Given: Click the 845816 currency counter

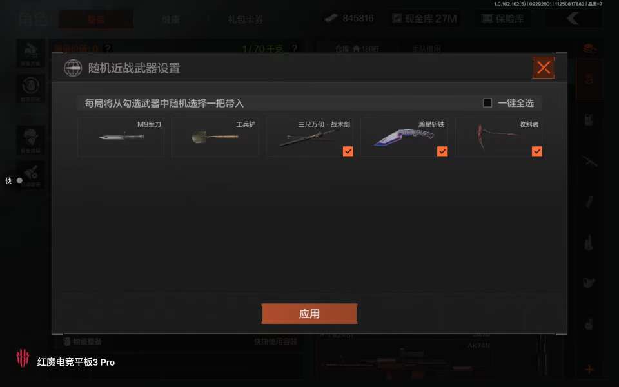Looking at the screenshot, I should pyautogui.click(x=349, y=18).
